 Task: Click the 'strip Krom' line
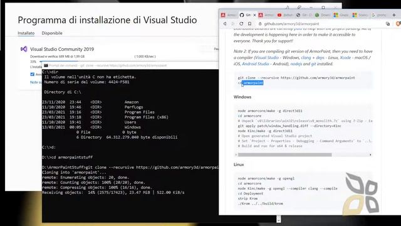[x=247, y=198]
